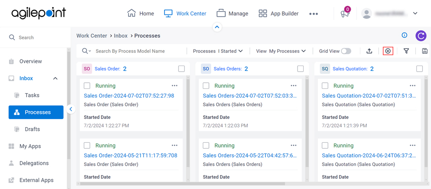Collapse the sidebar with left chevron button

pyautogui.click(x=71, y=109)
